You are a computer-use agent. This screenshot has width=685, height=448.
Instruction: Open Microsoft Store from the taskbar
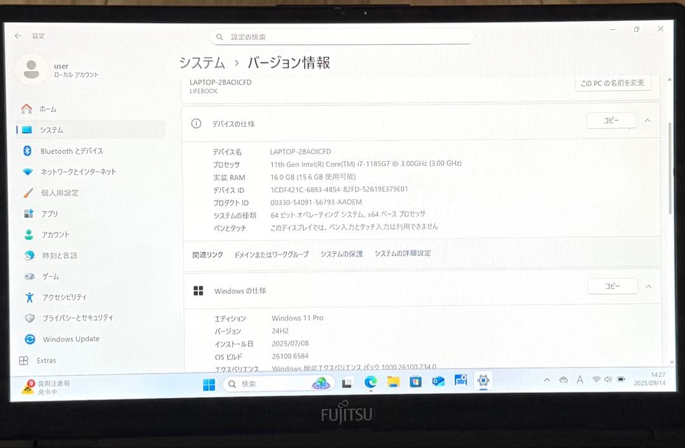(415, 381)
